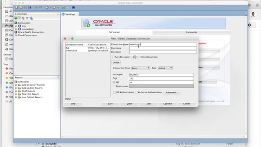Click the Password input field

163,52
